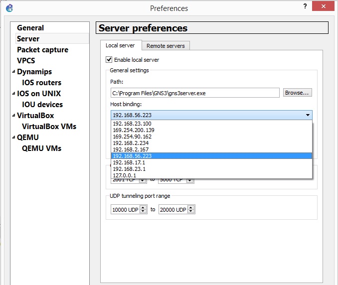Click the 20000 UDP end port field
Image resolution: width=338 pixels, height=285 pixels.
point(173,209)
